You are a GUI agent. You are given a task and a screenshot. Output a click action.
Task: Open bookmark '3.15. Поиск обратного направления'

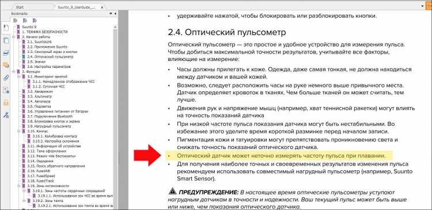[56, 166]
